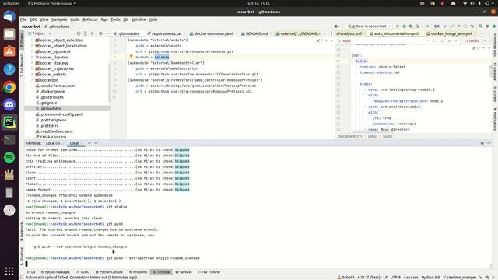
Task: Click the lightbulb intention icon beside branch line
Action: tap(131, 57)
